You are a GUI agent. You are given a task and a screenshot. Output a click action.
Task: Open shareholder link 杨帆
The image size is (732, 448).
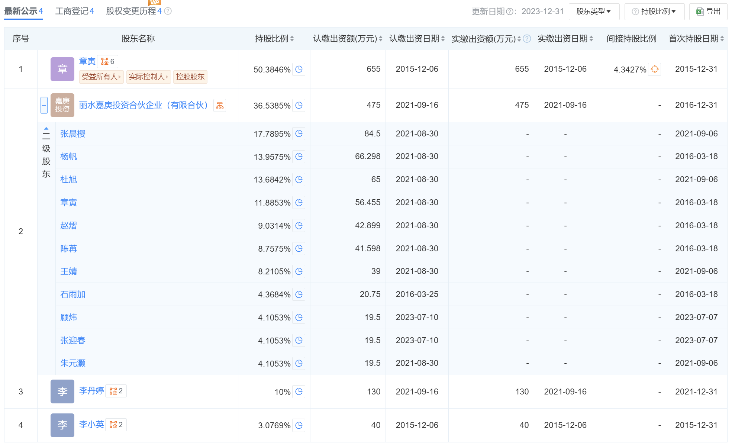(x=68, y=157)
